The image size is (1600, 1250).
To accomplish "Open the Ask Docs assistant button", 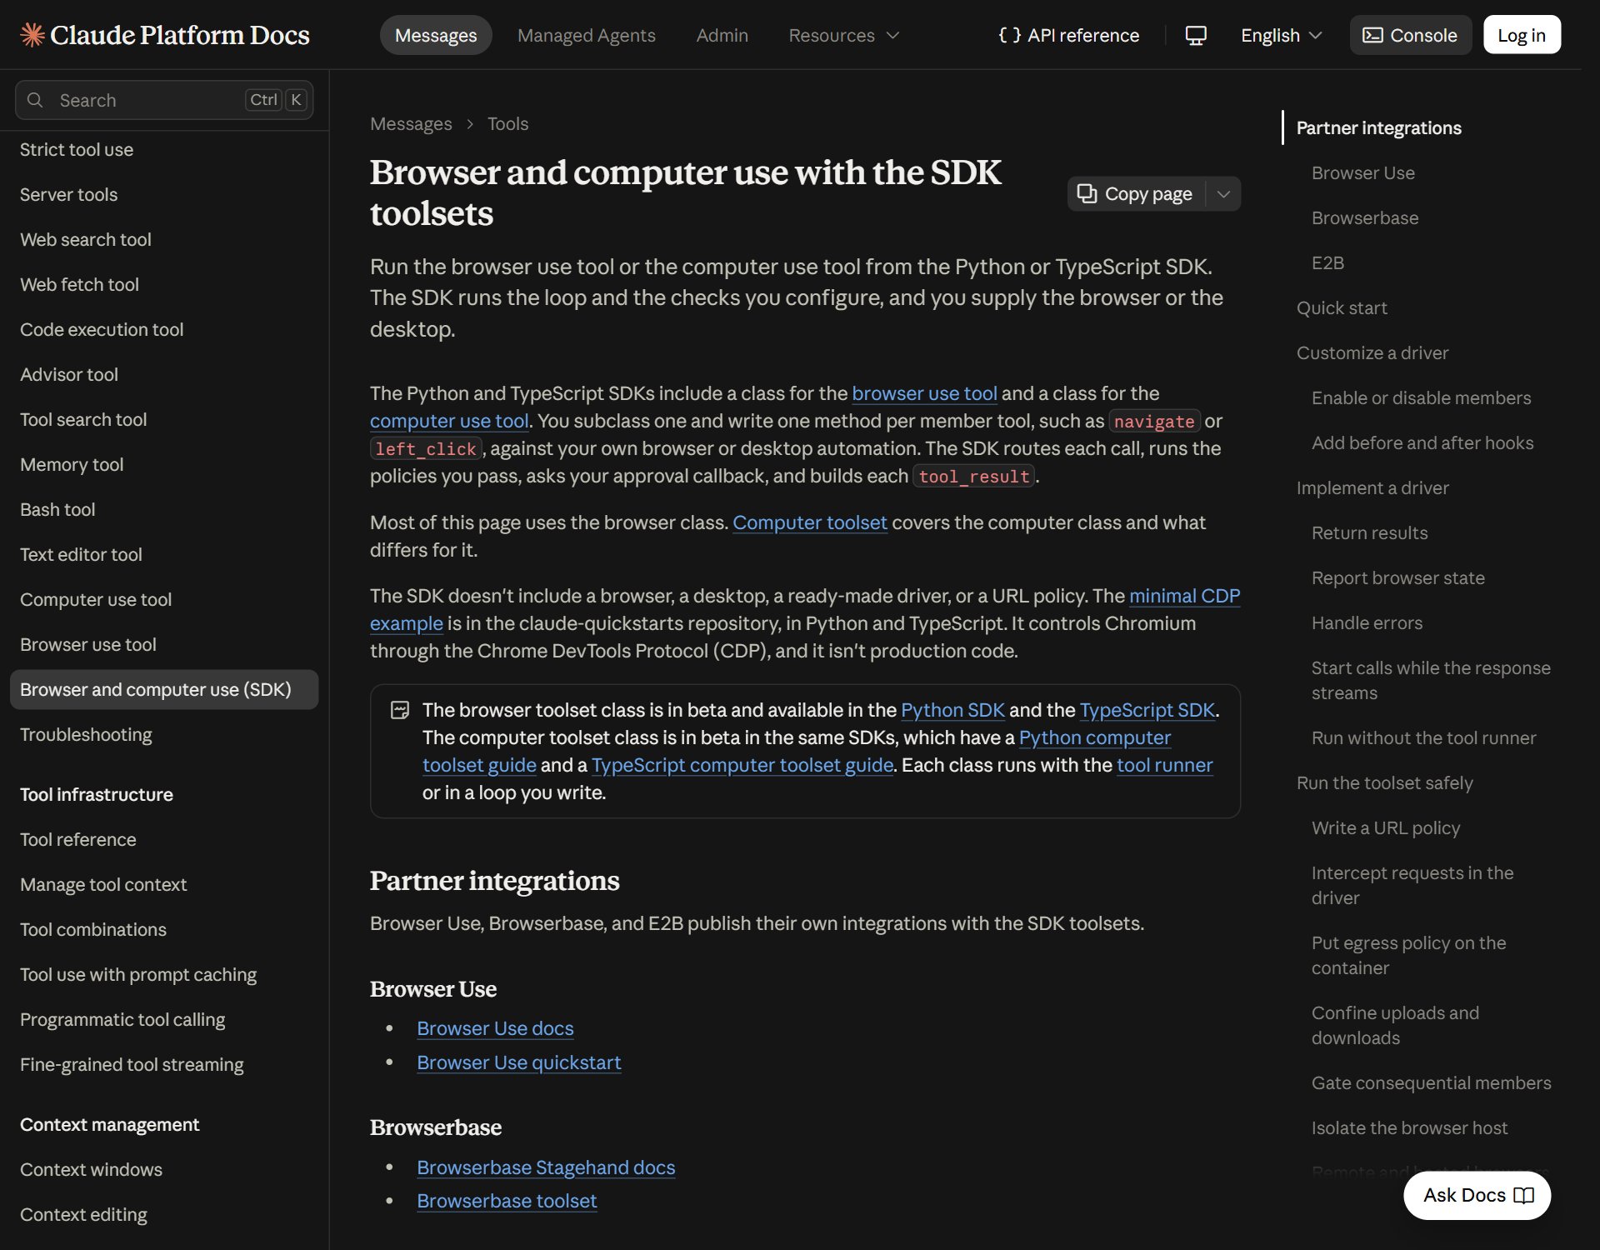I will pos(1477,1195).
